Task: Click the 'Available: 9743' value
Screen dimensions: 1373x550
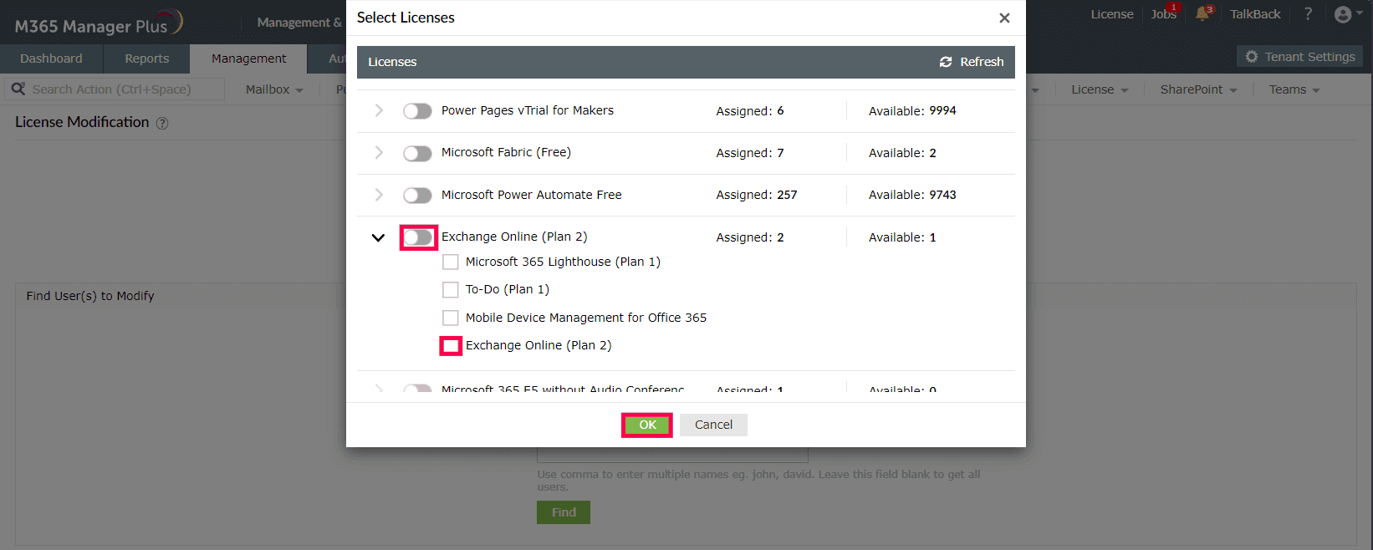Action: click(912, 195)
